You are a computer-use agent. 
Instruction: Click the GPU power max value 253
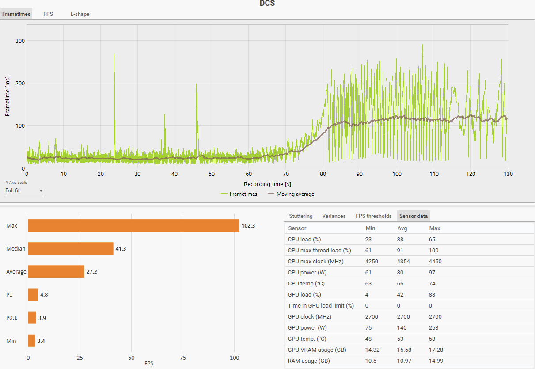(x=433, y=328)
